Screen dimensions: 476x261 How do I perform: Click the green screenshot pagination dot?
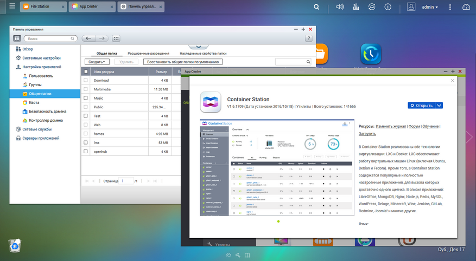pos(278,221)
